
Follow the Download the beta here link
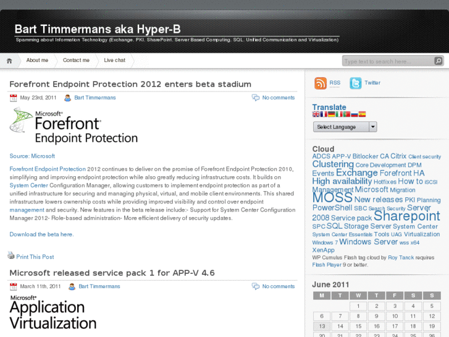pyautogui.click(x=41, y=234)
